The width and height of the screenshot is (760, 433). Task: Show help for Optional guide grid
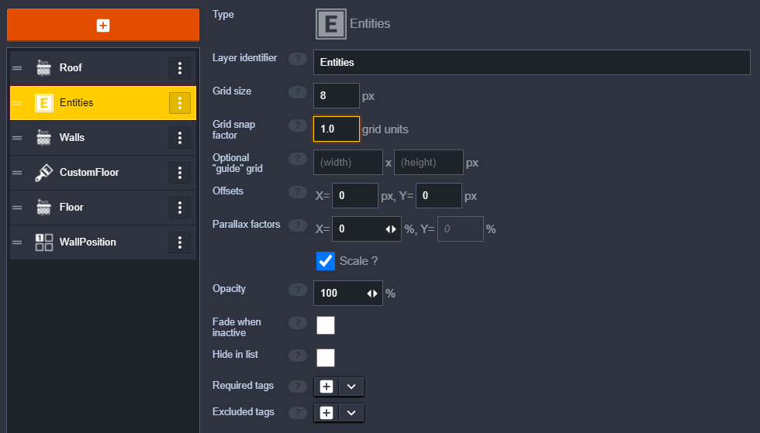(x=298, y=159)
